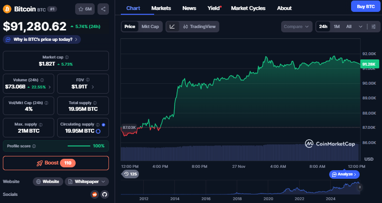Switch to the Markets tab
The image size is (382, 203).
pos(161,8)
